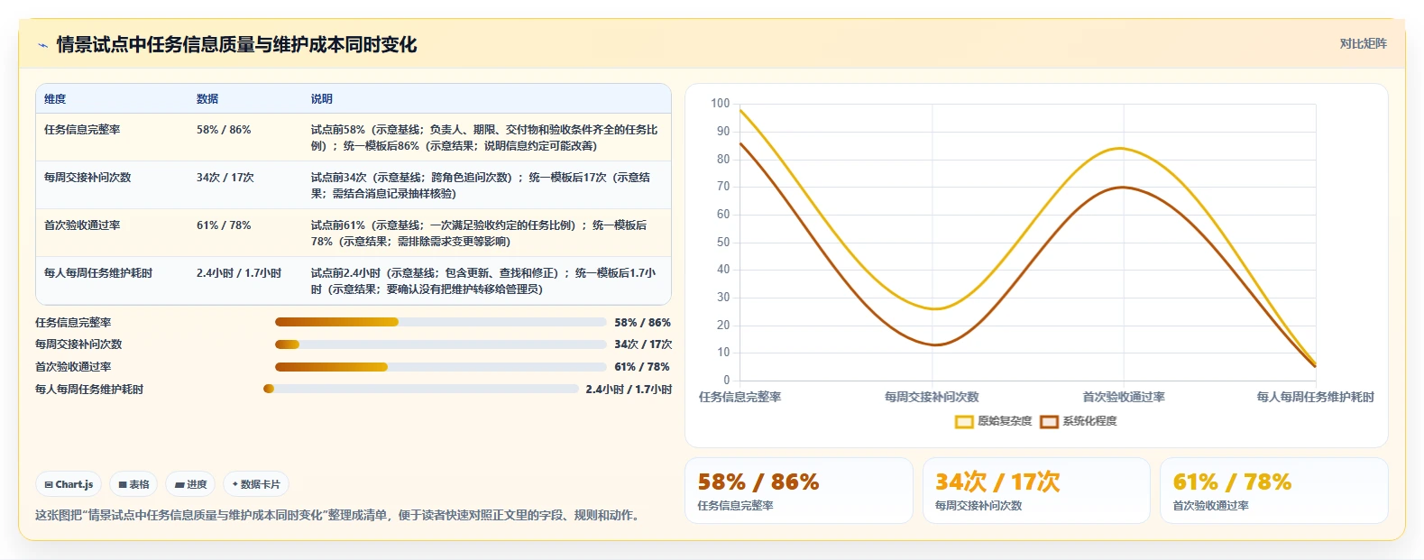Click the progress value 2.4小时 / 1.7小时

(x=629, y=390)
